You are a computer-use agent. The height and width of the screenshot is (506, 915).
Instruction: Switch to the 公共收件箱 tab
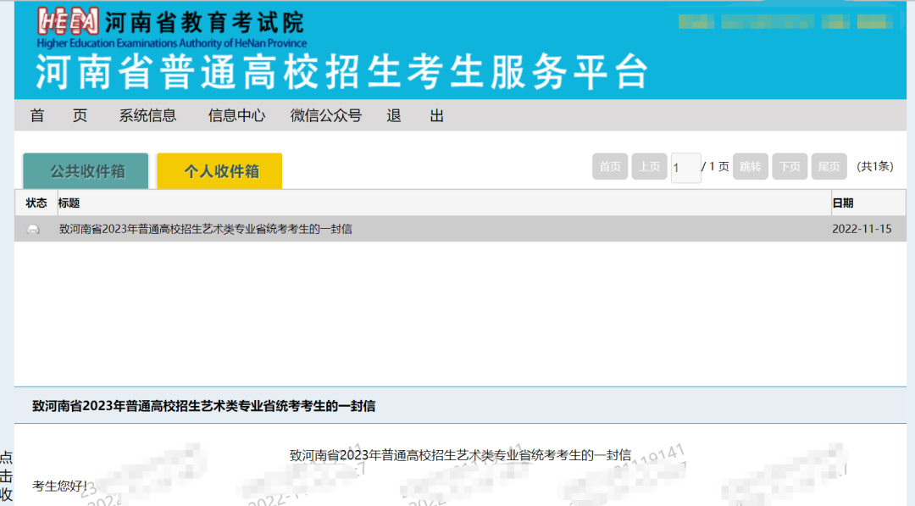click(x=86, y=170)
